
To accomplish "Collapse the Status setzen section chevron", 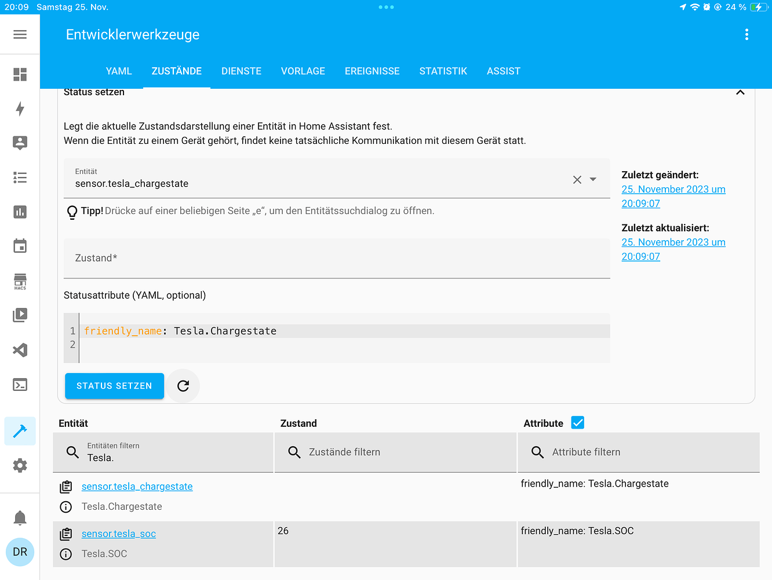I will [x=740, y=92].
